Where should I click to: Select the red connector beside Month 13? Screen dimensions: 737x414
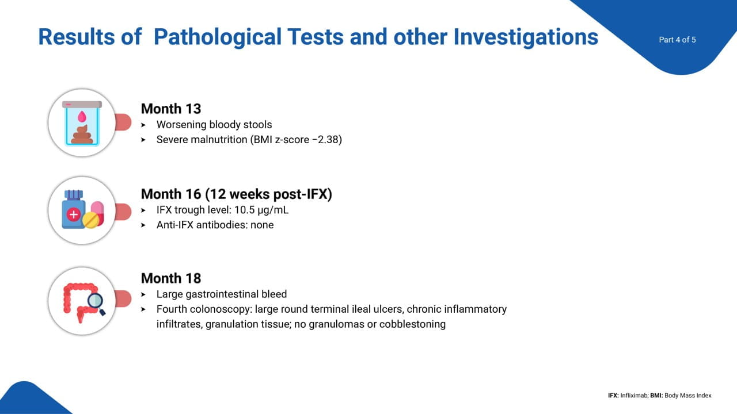point(123,122)
